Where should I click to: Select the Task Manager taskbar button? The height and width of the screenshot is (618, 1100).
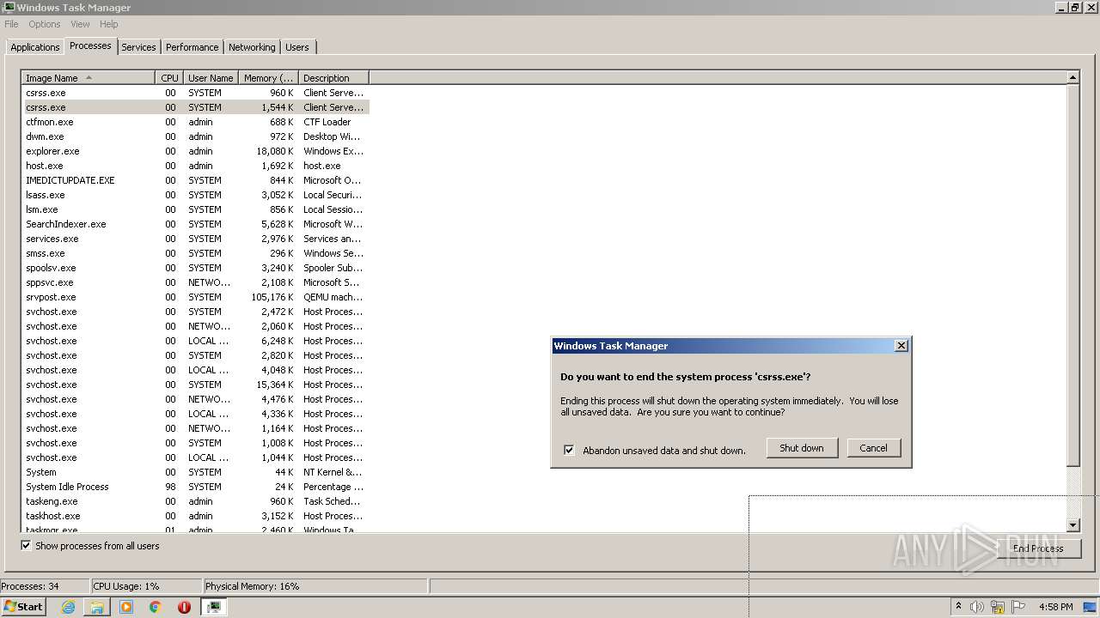pyautogui.click(x=214, y=607)
